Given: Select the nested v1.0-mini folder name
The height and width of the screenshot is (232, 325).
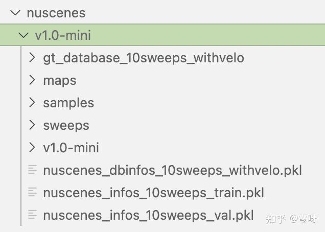Looking at the screenshot, I should pyautogui.click(x=71, y=148).
